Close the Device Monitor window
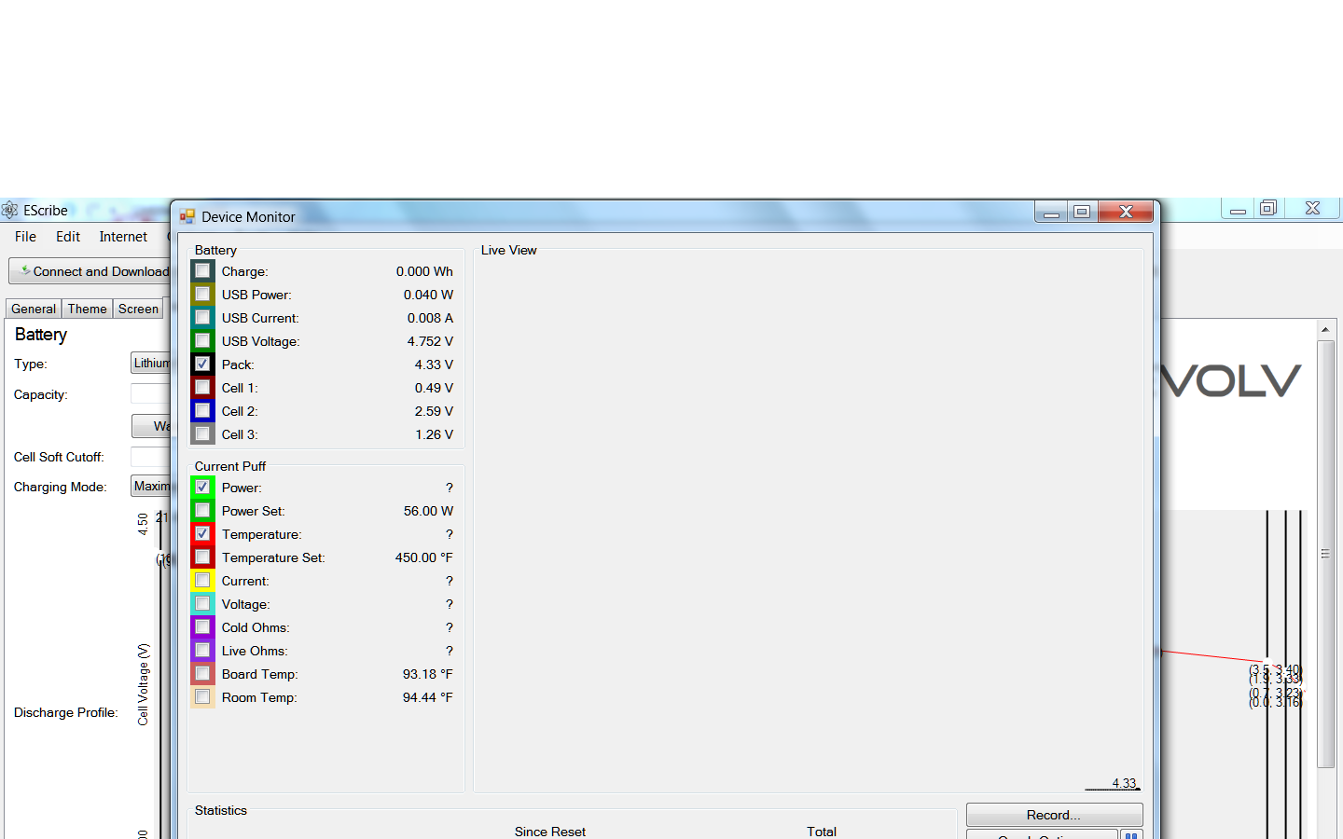Viewport: 1343px width, 839px height. click(x=1126, y=212)
